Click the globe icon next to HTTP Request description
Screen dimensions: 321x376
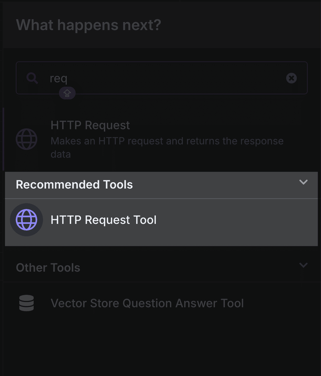point(26,139)
